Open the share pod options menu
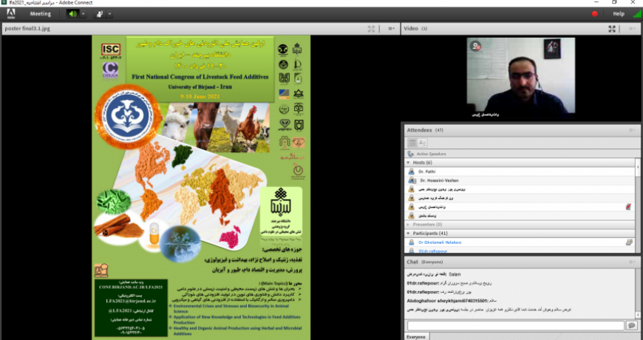This screenshot has width=643, height=340. [391, 28]
